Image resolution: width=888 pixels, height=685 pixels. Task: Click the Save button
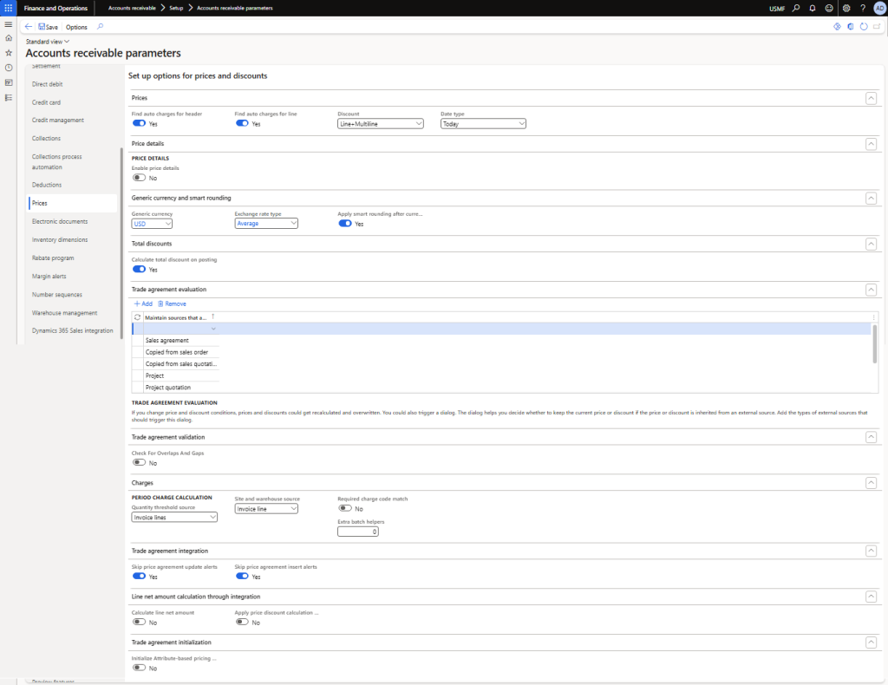point(48,27)
